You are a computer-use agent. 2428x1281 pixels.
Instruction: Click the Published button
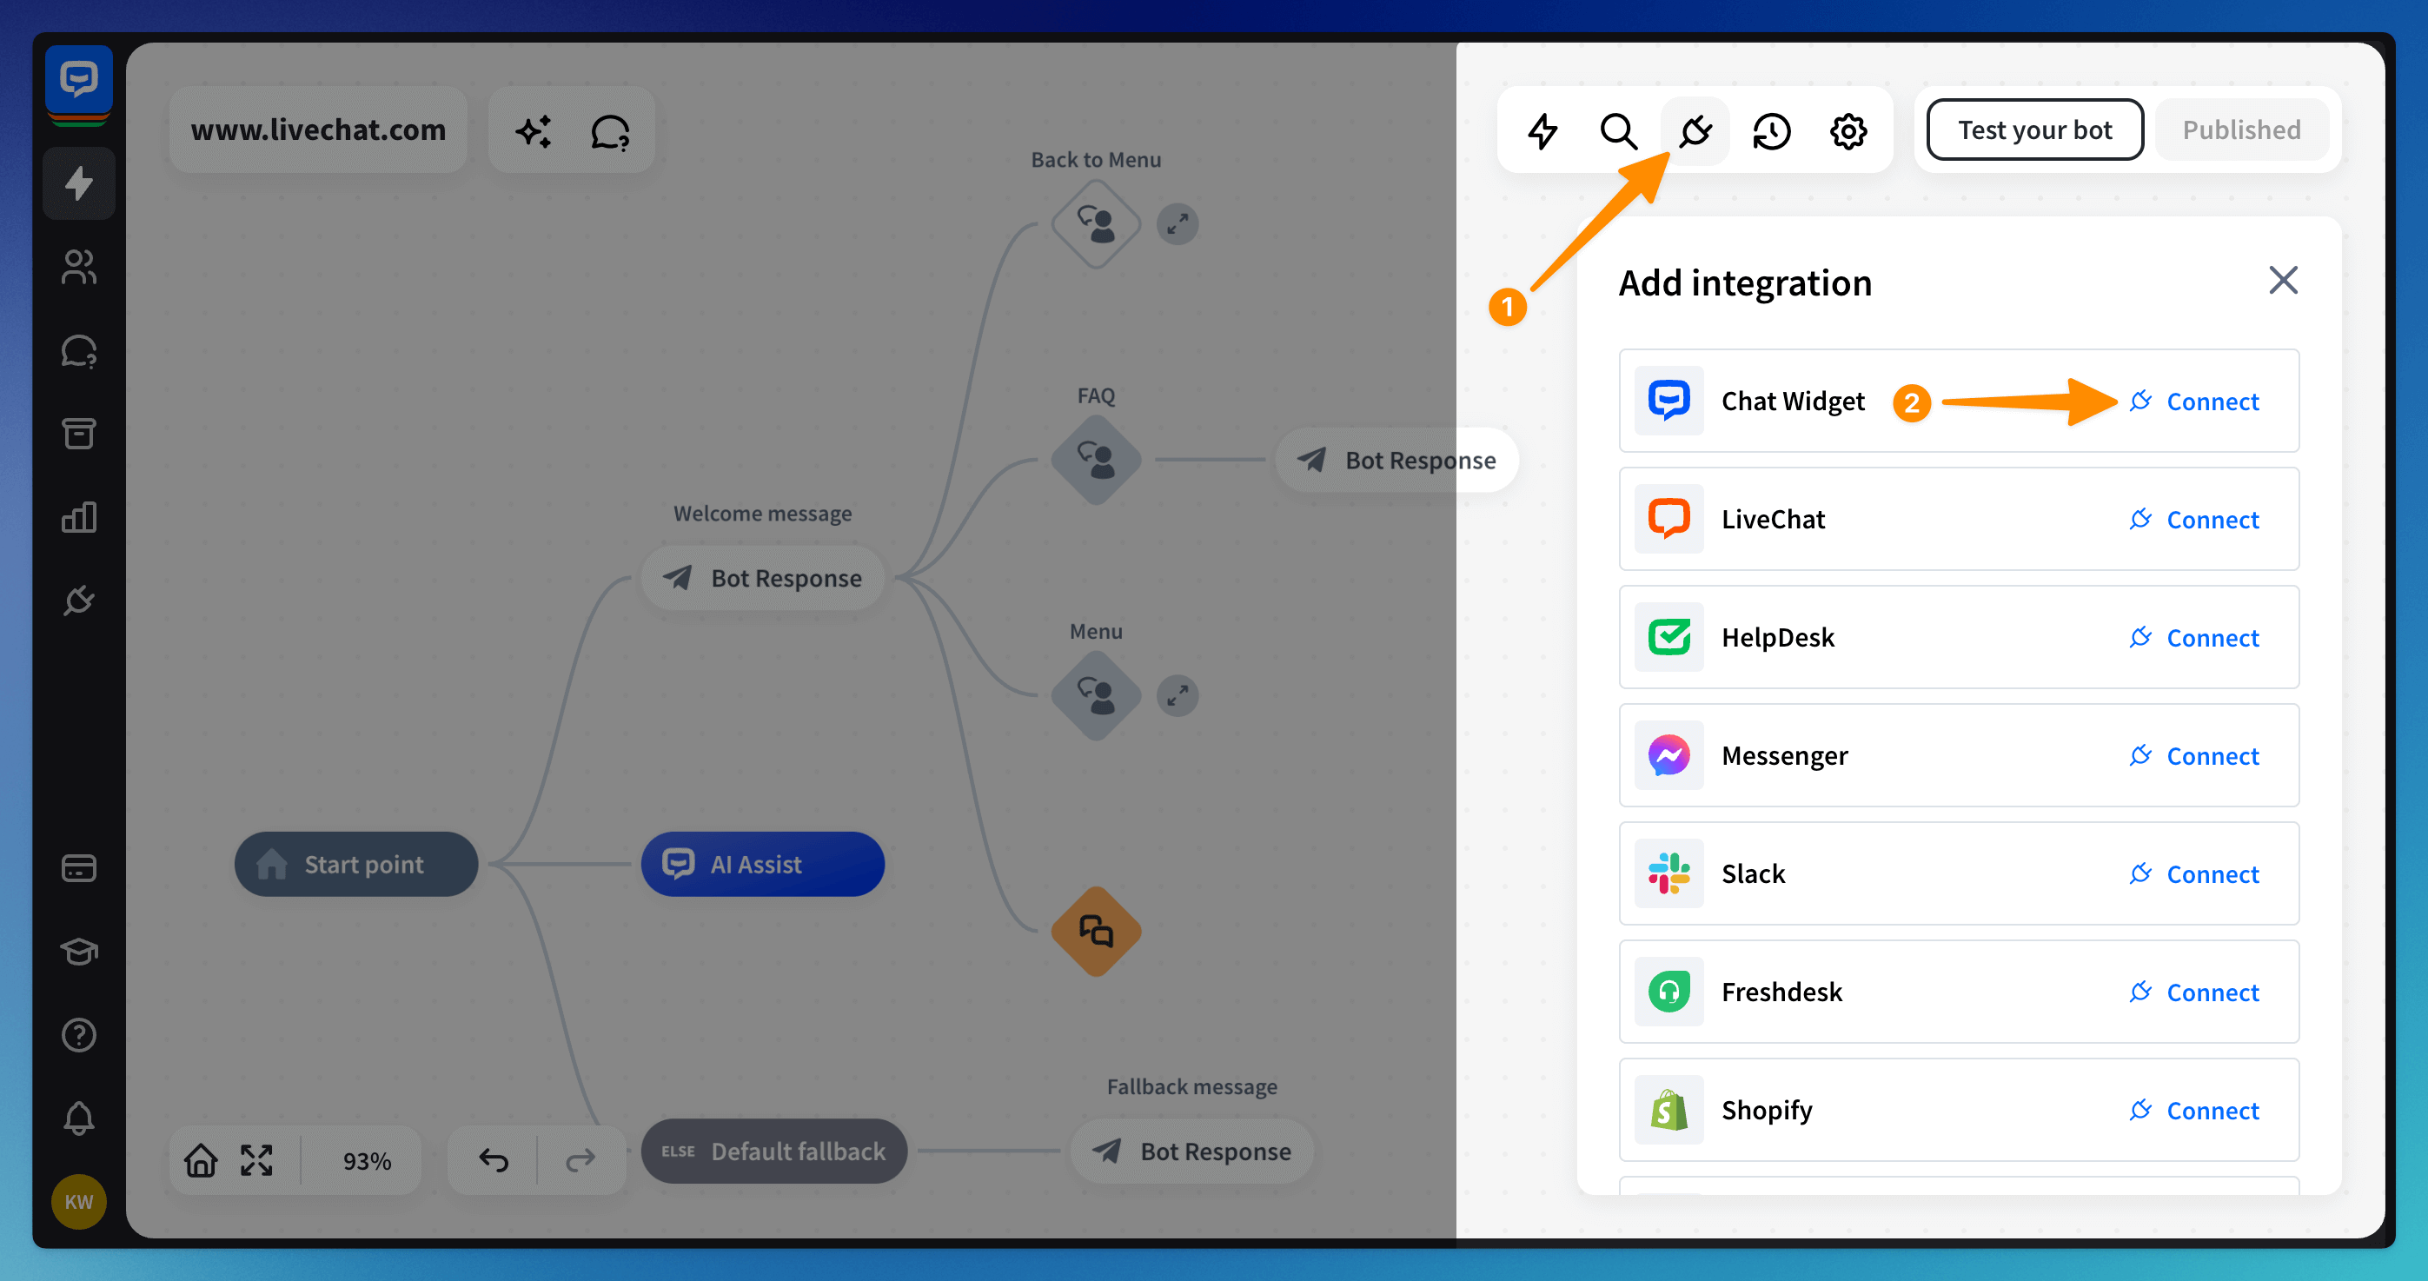click(2240, 130)
